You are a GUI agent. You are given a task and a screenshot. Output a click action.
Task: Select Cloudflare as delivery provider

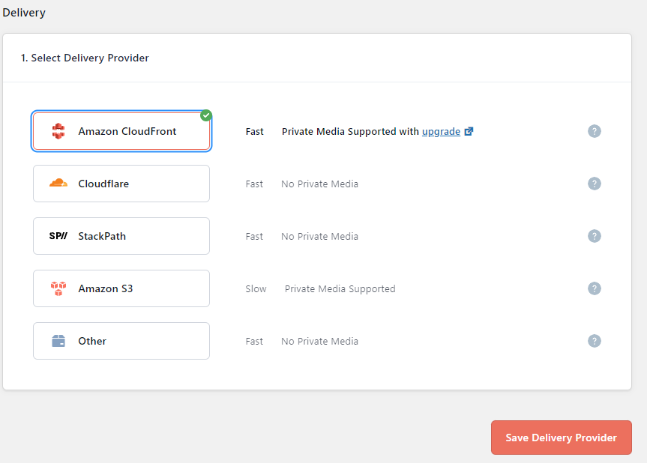[x=121, y=184]
